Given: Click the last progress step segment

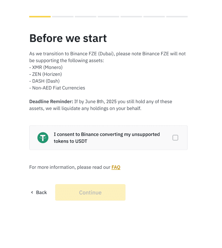Looking at the screenshot, I should coord(177,16).
